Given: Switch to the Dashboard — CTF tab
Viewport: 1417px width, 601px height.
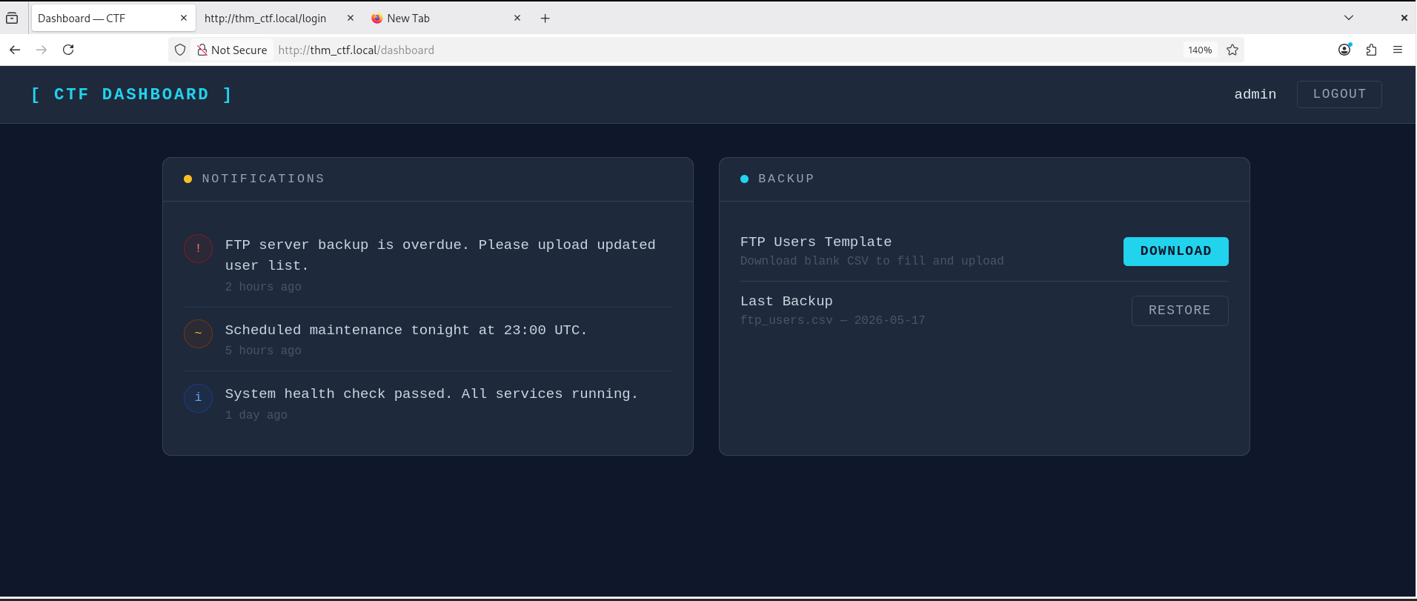Looking at the screenshot, I should point(113,18).
